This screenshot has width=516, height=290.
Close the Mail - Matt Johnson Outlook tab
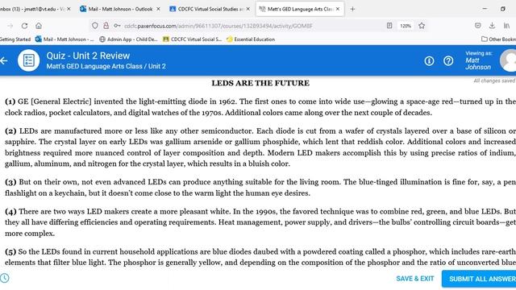coord(158,9)
